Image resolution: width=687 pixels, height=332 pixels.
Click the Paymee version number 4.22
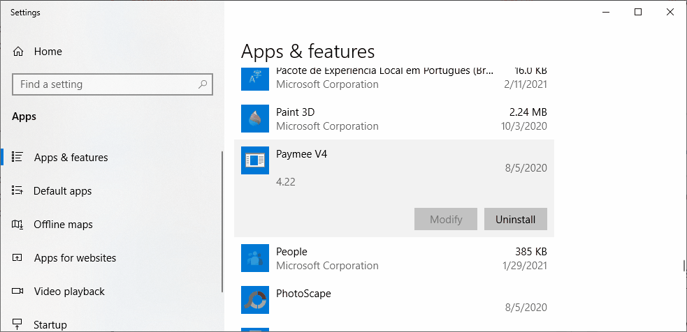tap(286, 182)
